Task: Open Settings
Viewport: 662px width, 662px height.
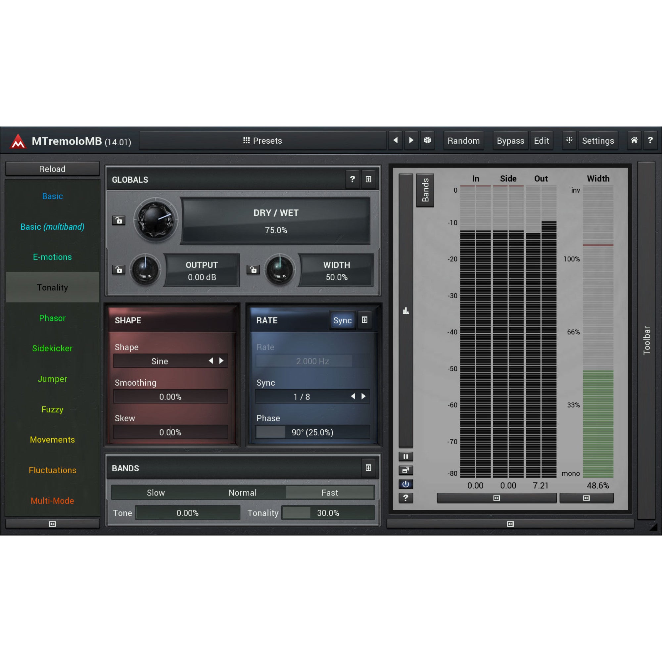Action: tap(598, 140)
